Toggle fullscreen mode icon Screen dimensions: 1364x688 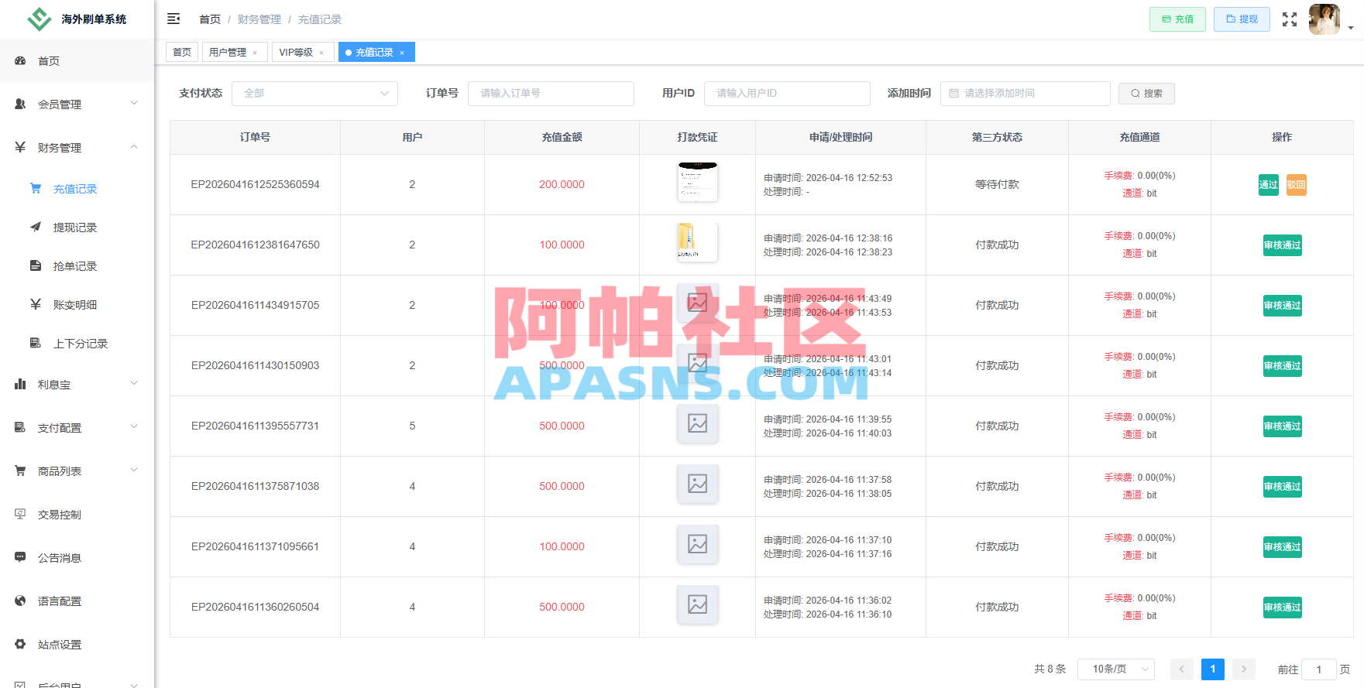[x=1290, y=19]
